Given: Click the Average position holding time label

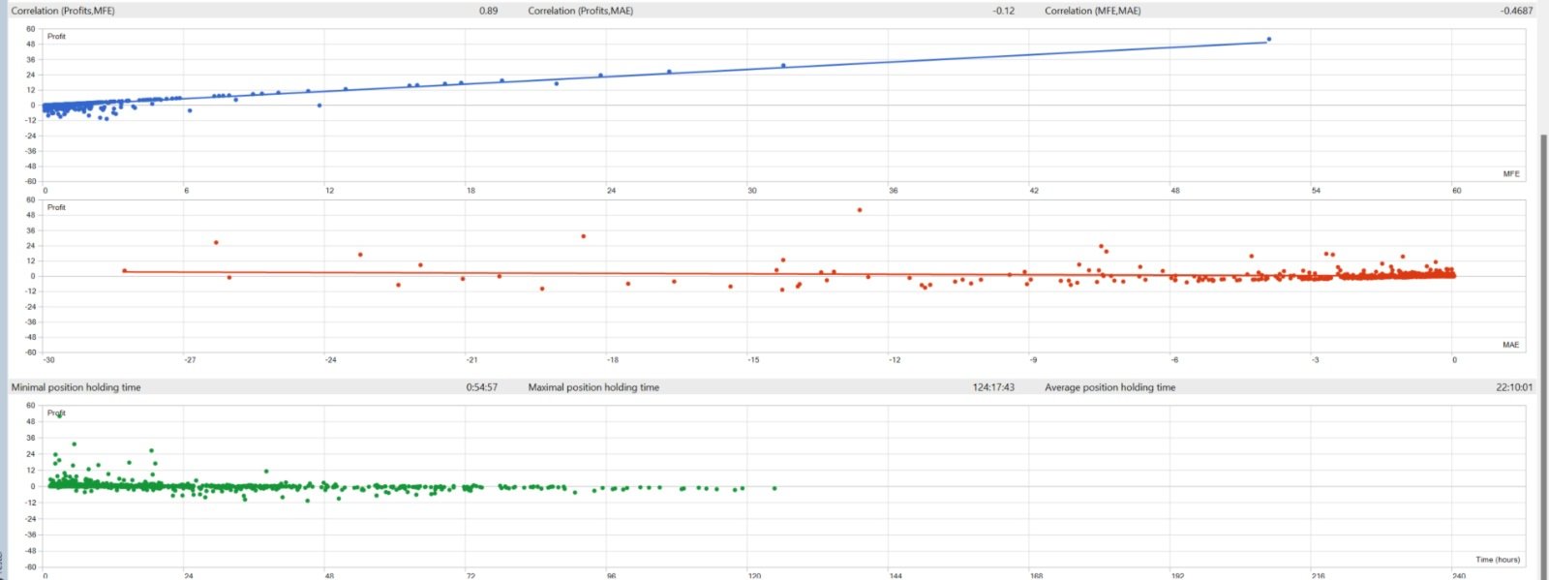Looking at the screenshot, I should click(x=1110, y=387).
